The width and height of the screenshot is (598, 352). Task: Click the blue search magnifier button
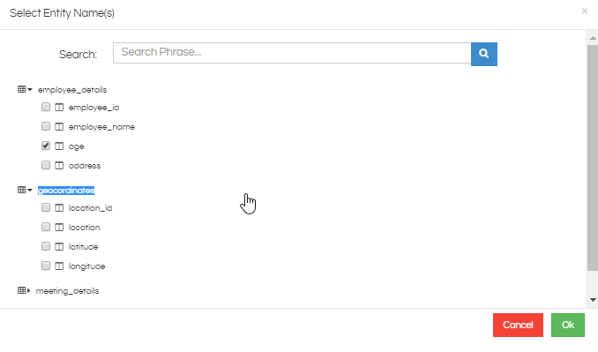pos(484,54)
